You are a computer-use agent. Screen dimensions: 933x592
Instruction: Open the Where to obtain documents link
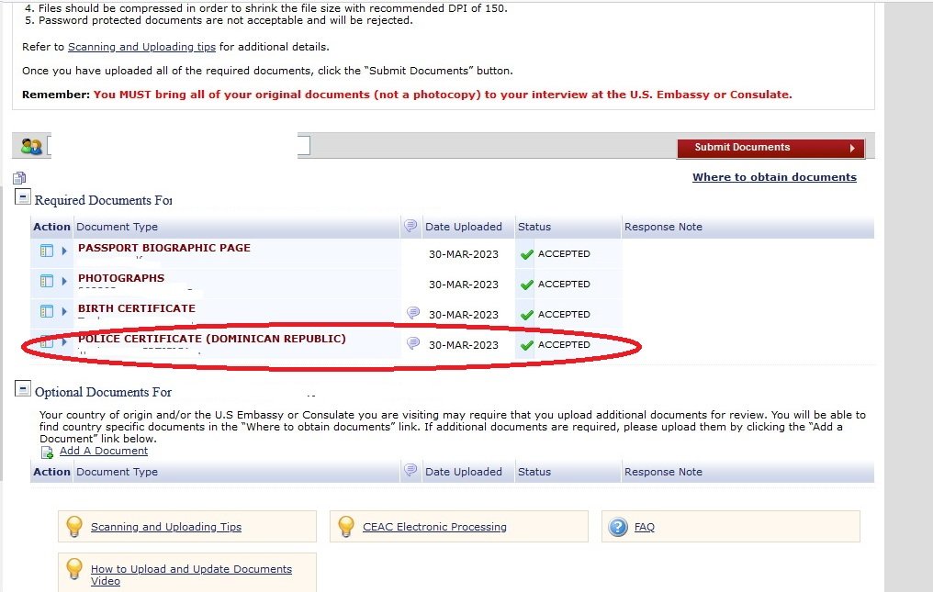(x=774, y=177)
